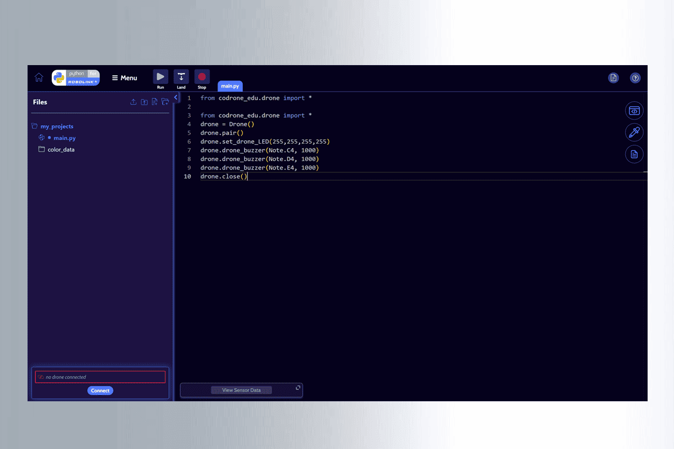Open the help question mark icon

[x=635, y=78]
